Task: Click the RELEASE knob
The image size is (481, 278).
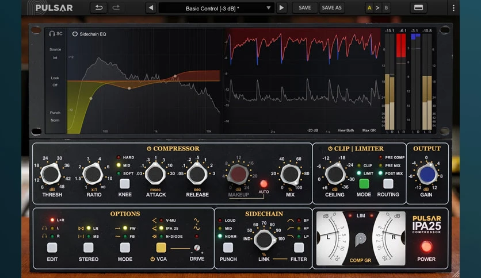Action: (x=197, y=174)
